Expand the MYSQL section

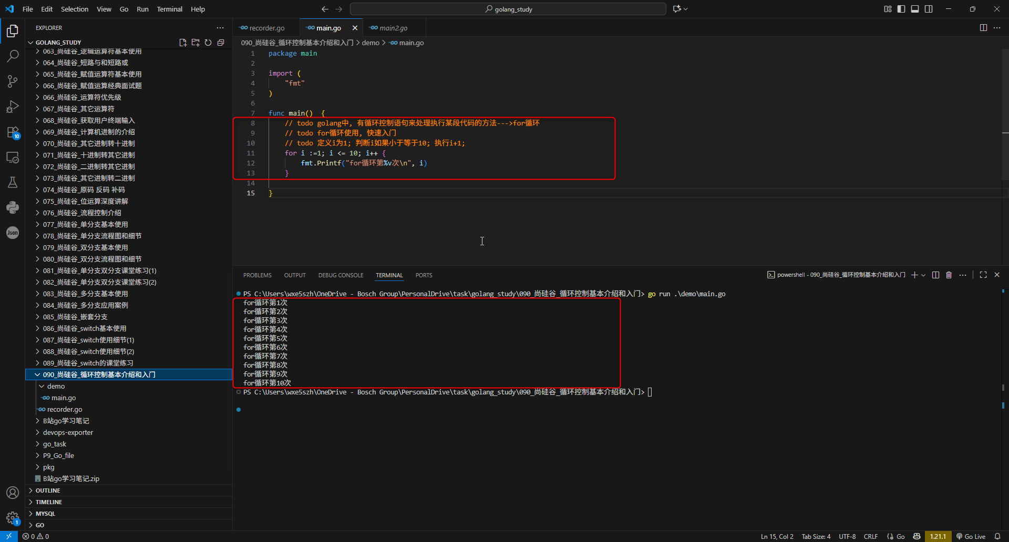click(x=129, y=514)
